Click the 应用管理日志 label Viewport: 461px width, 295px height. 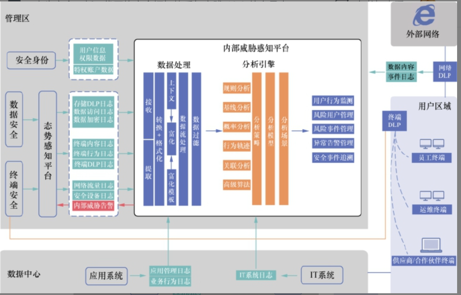[170, 271]
